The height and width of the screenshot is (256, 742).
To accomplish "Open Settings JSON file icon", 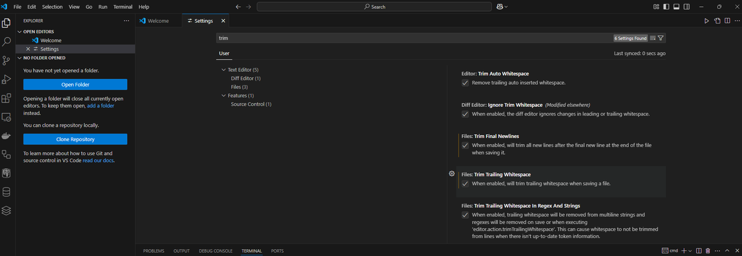I will (717, 20).
